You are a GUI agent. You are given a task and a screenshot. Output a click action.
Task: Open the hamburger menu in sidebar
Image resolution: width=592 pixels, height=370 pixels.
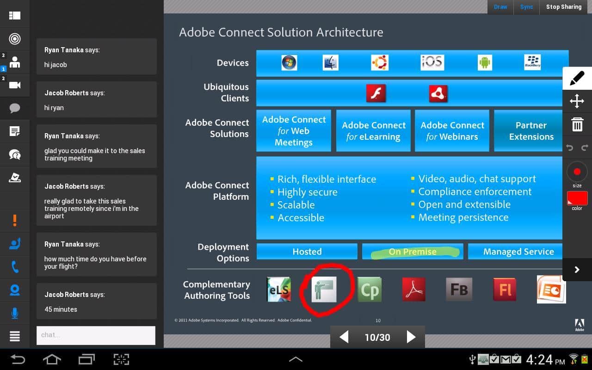pos(15,336)
